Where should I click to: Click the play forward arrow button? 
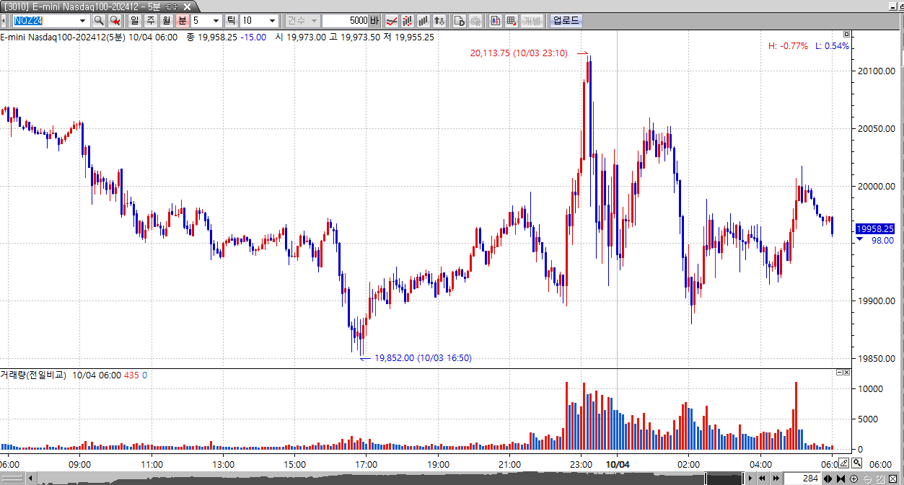pos(750,479)
